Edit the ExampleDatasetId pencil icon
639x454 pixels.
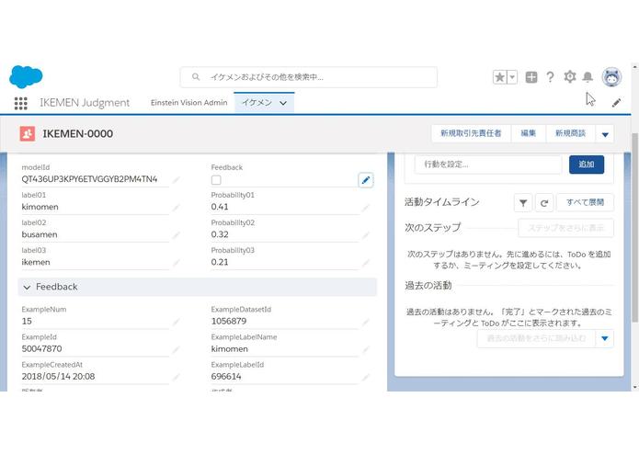[366, 322]
